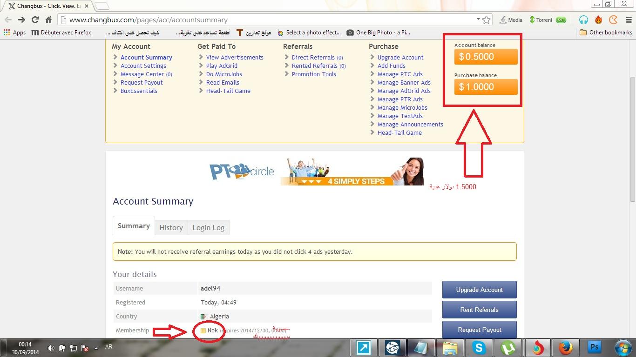Select the Changbux browser tab
This screenshot has width=636, height=357.
(x=47, y=6)
